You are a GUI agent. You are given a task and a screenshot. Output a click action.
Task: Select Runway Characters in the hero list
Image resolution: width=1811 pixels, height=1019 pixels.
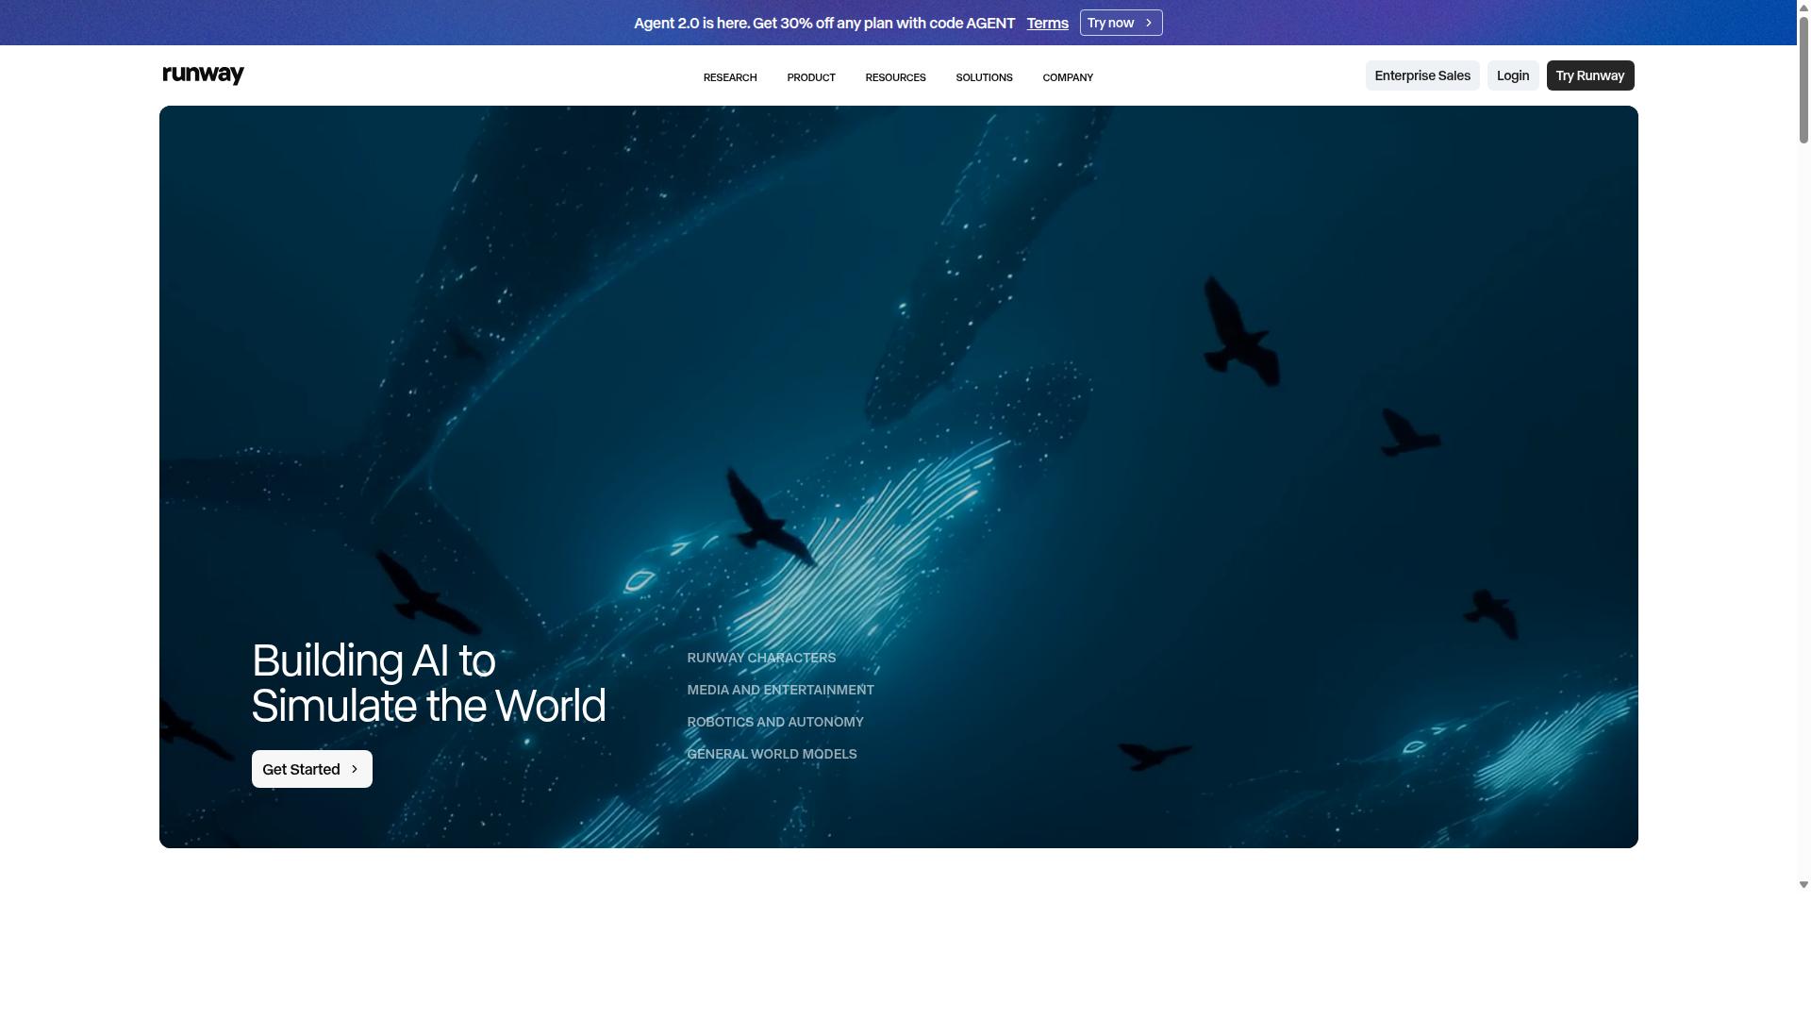(761, 658)
